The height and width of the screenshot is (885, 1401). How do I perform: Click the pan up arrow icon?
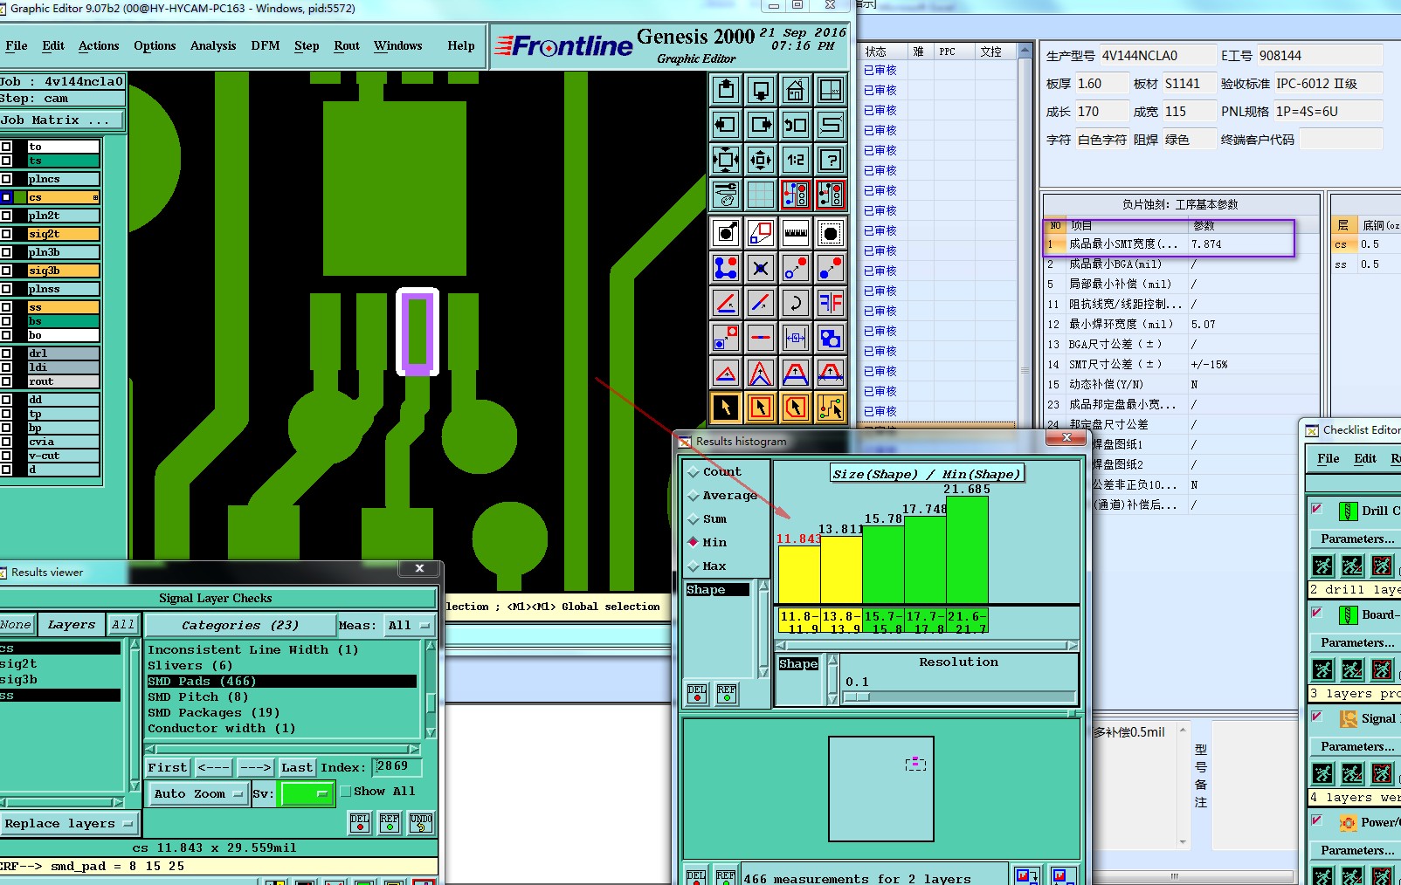click(726, 90)
